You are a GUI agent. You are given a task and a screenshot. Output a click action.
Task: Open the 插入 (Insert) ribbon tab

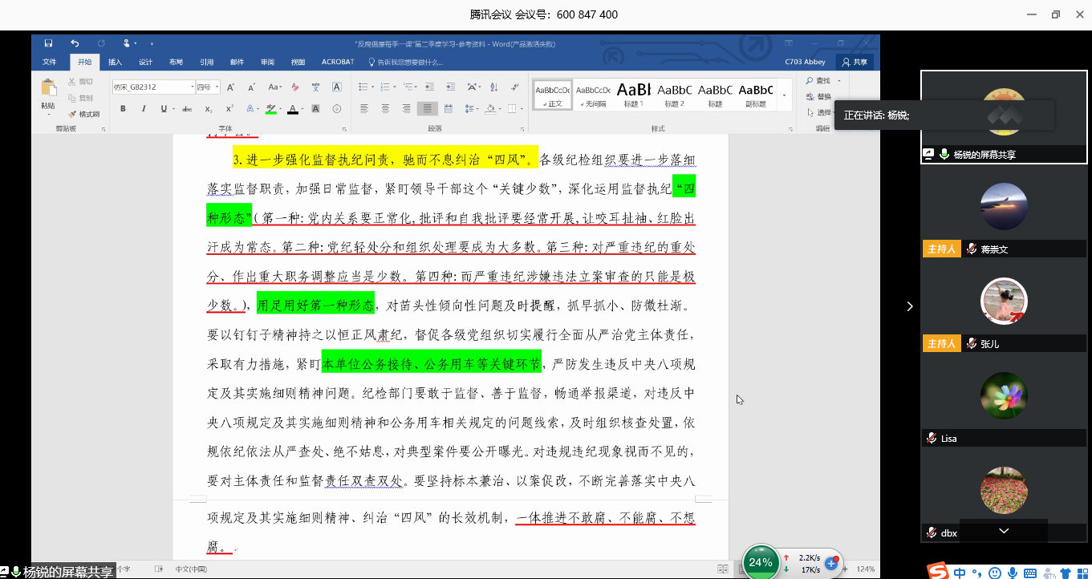tap(115, 62)
